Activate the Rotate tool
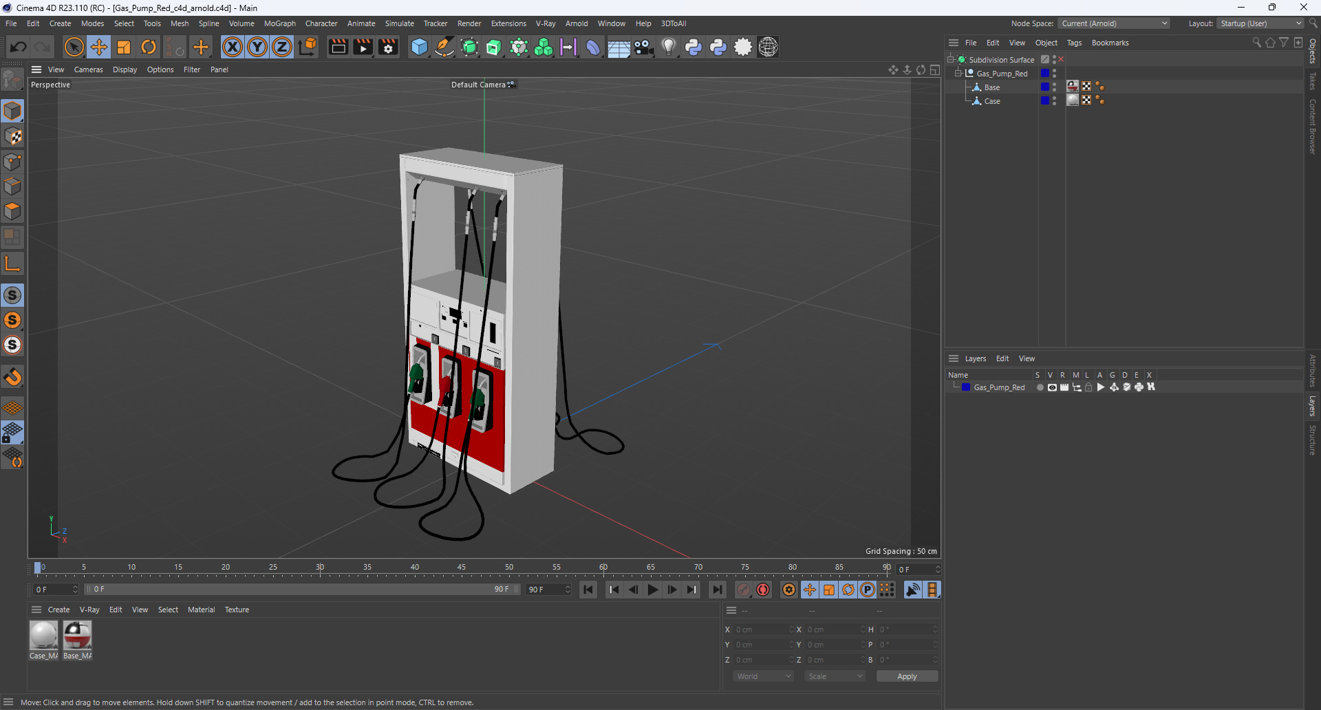 click(x=149, y=47)
